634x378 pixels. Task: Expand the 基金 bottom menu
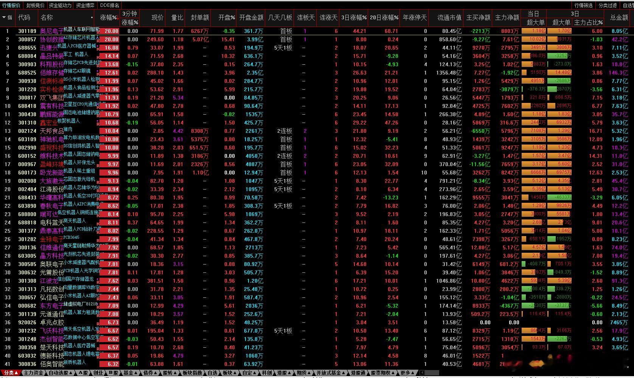tap(131, 373)
